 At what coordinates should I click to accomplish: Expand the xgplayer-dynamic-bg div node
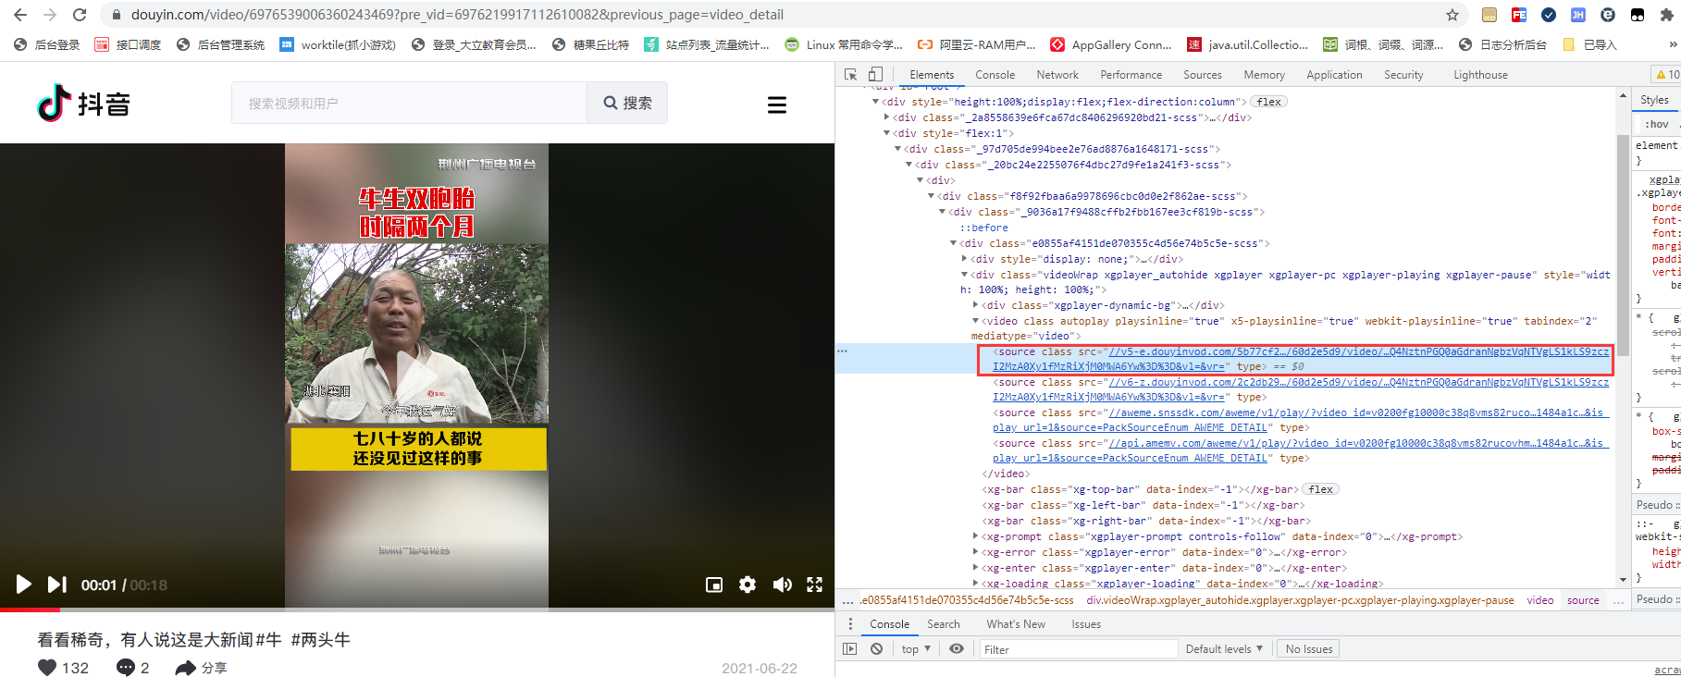[x=975, y=305]
